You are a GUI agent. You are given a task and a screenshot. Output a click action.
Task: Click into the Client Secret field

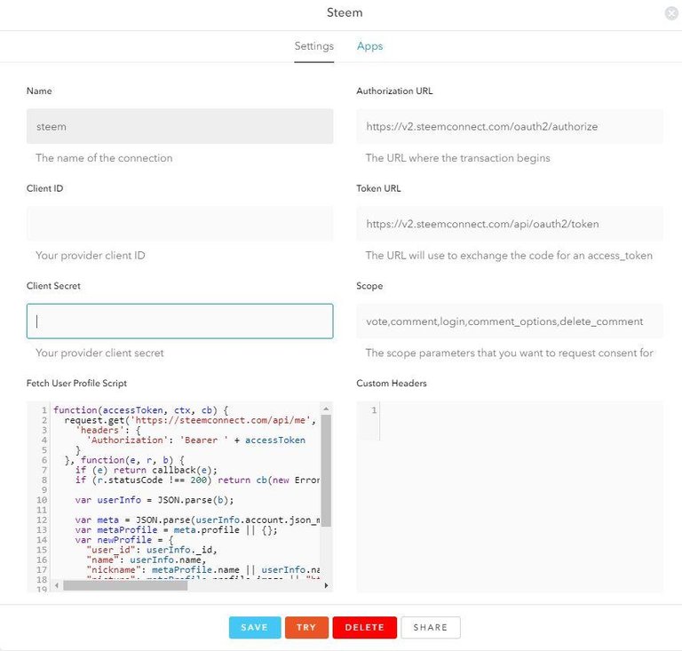[179, 322]
